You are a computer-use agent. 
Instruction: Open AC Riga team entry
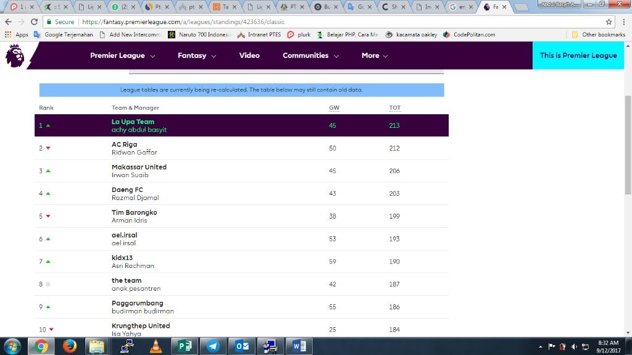pos(241,148)
